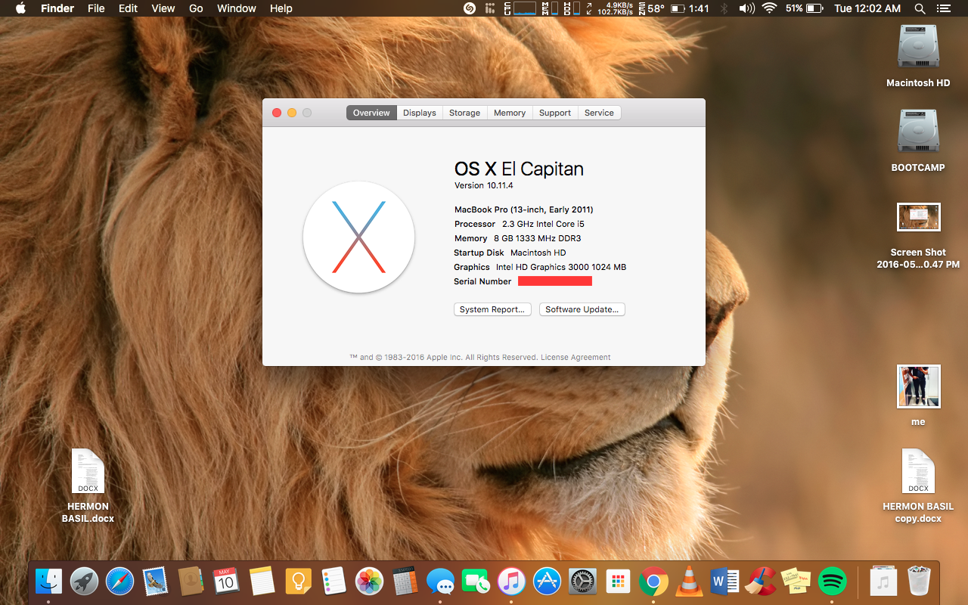This screenshot has width=968, height=605.
Task: Open the Edit menu
Action: (128, 8)
